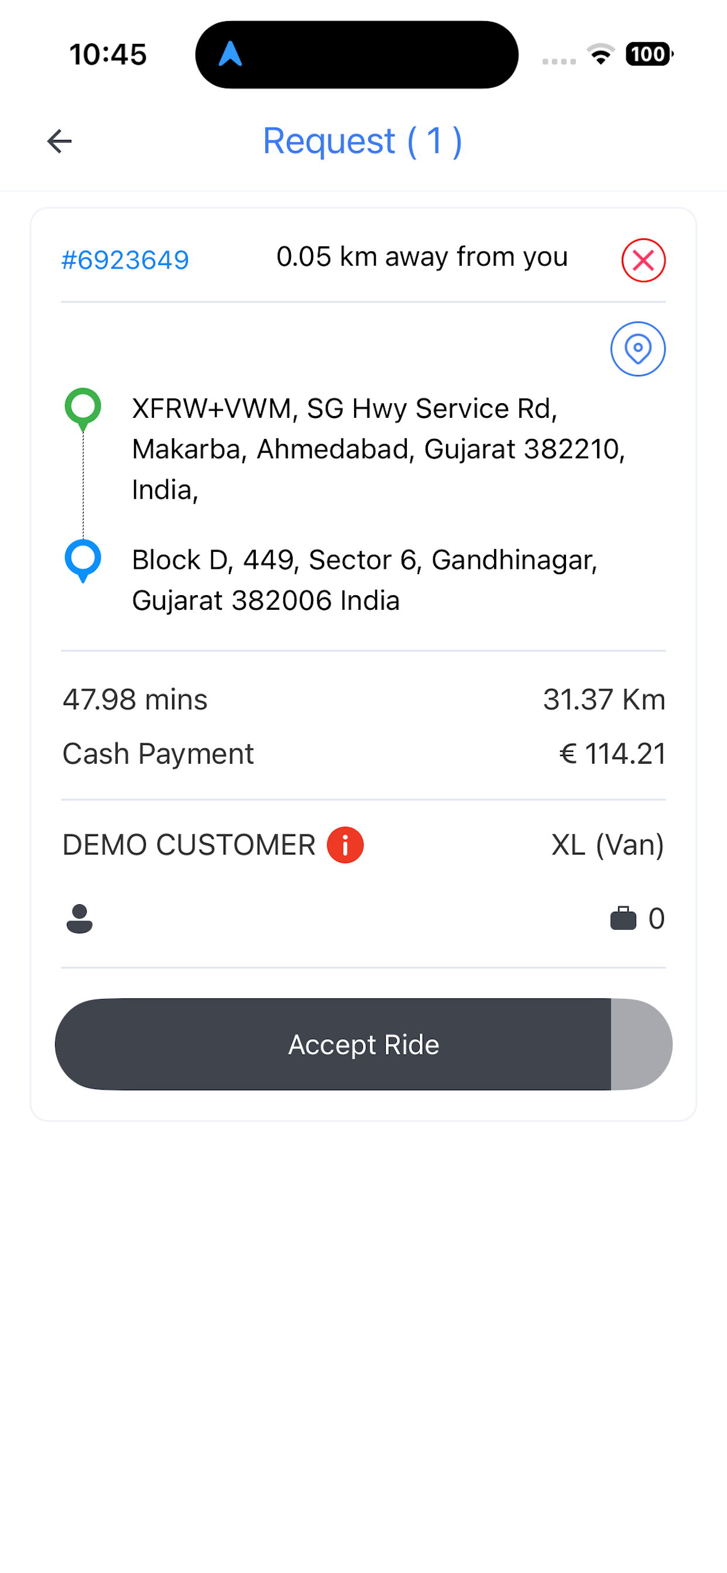The image size is (727, 1573).
Task: Go back using the arrow icon
Action: [59, 141]
